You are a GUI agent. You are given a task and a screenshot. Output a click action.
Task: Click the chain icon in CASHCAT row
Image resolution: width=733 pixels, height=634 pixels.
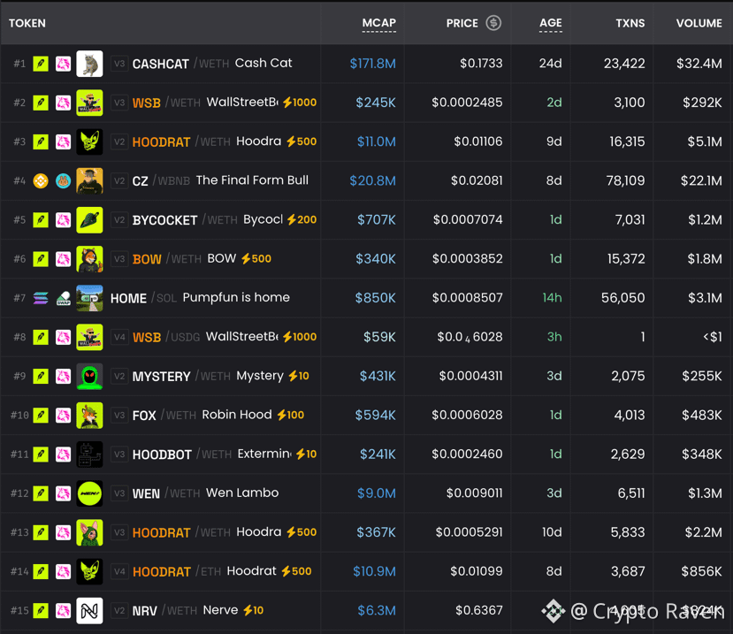41,64
